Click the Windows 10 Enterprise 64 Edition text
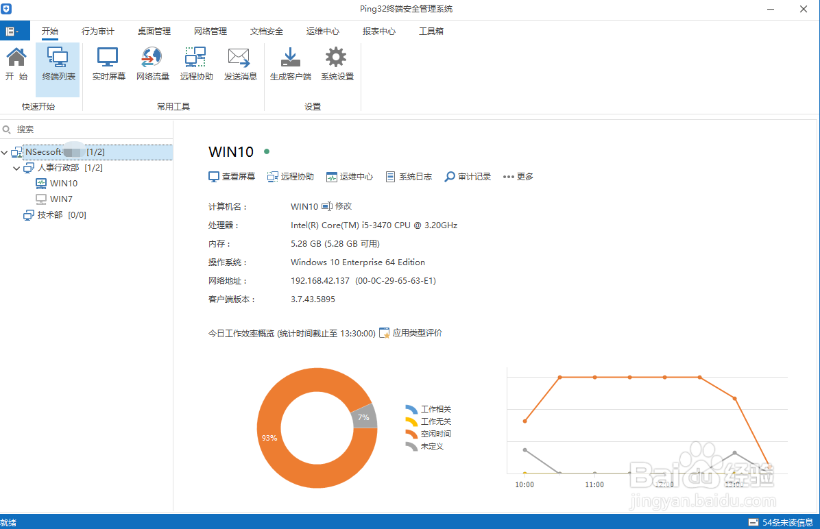This screenshot has width=820, height=529. tap(358, 262)
